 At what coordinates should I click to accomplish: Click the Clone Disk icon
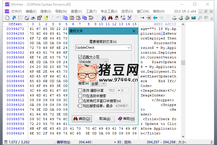(174, 18)
